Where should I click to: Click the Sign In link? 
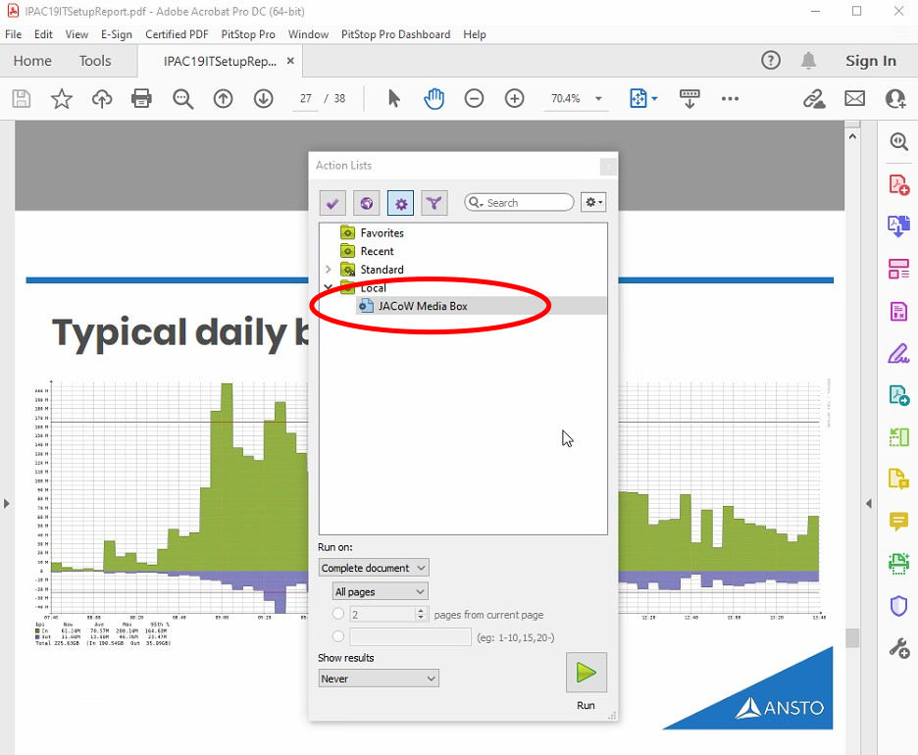(871, 61)
